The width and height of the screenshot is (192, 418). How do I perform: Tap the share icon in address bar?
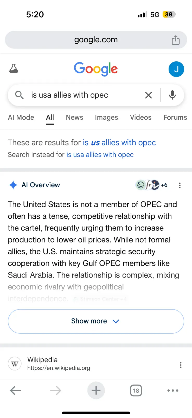[176, 40]
